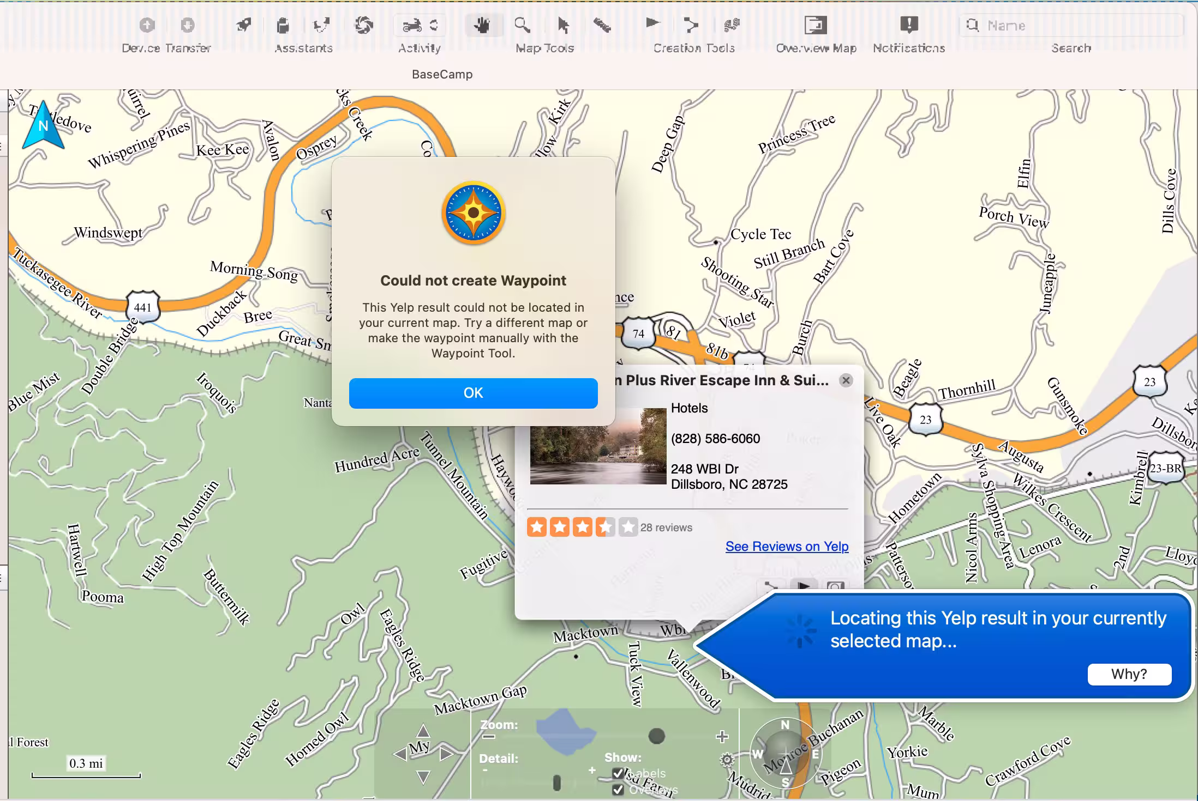1198x801 pixels.
Task: Pan map down with the down arrow
Action: click(x=423, y=778)
